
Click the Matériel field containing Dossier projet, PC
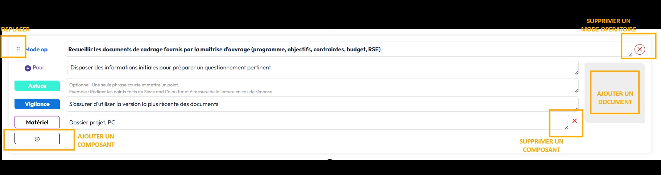pyautogui.click(x=317, y=122)
